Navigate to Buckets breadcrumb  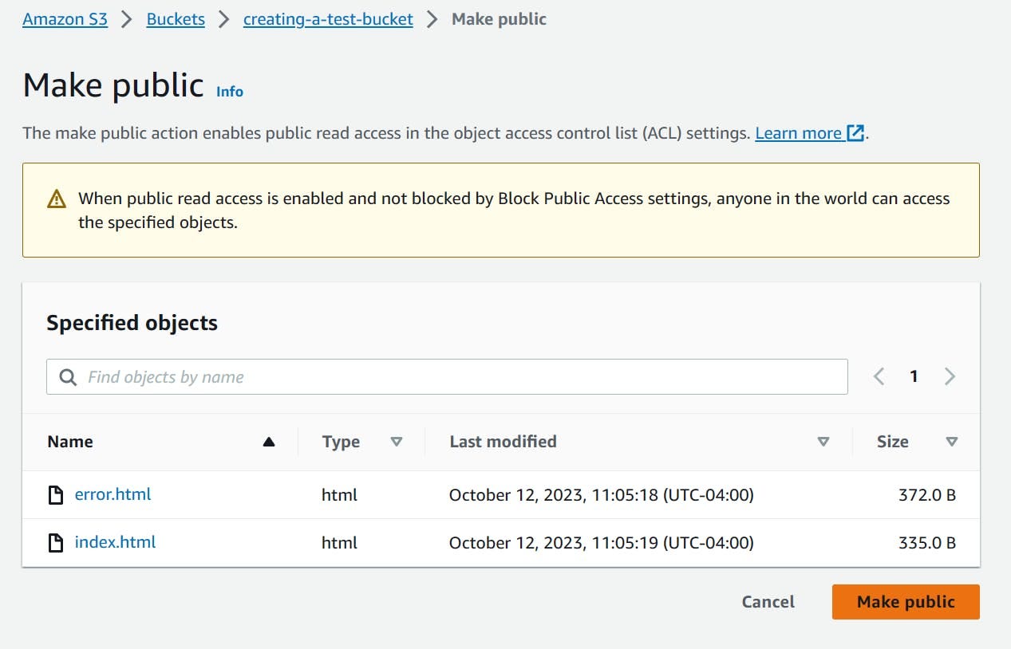(x=176, y=19)
